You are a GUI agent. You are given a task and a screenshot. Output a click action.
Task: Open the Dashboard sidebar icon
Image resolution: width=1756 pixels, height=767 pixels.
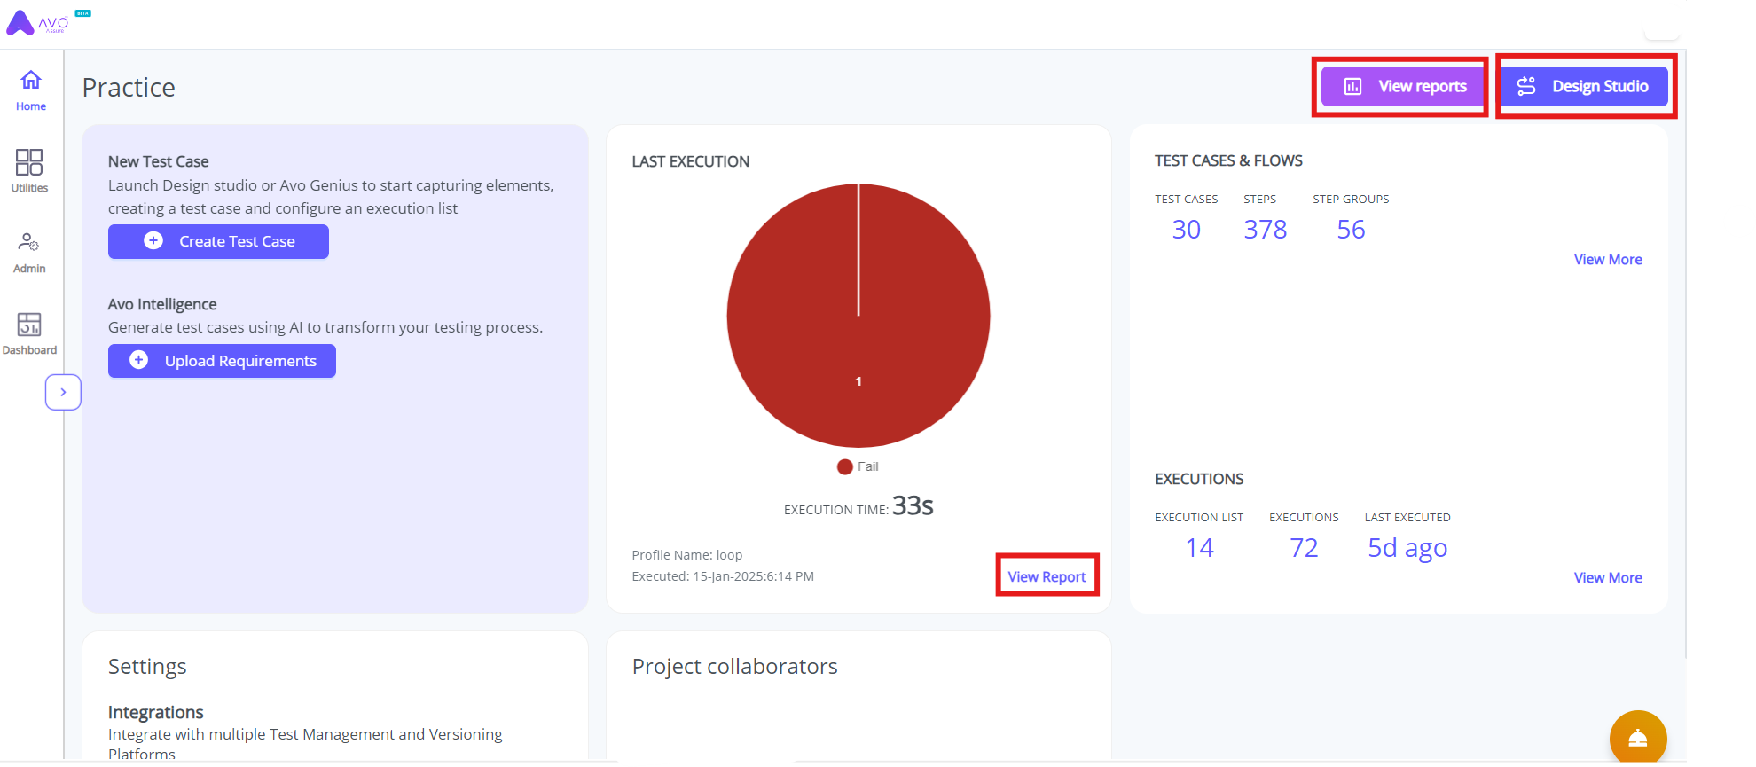point(29,333)
